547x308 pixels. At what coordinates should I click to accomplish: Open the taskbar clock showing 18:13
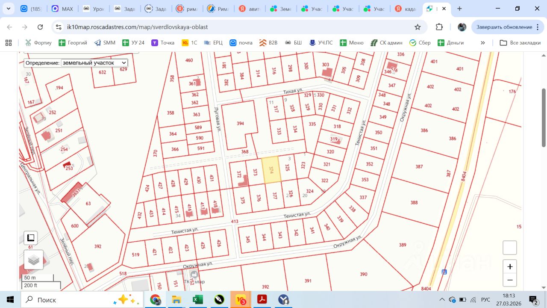(x=509, y=299)
